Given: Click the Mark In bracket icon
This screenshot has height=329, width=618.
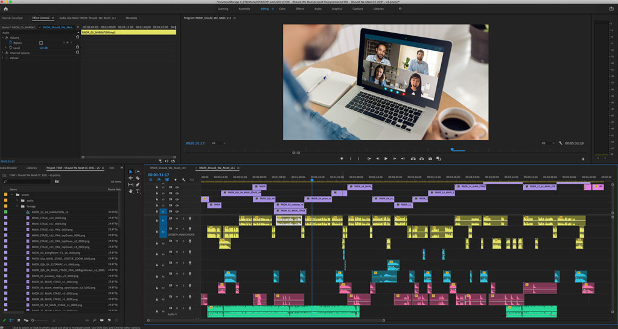Looking at the screenshot, I should (351, 158).
